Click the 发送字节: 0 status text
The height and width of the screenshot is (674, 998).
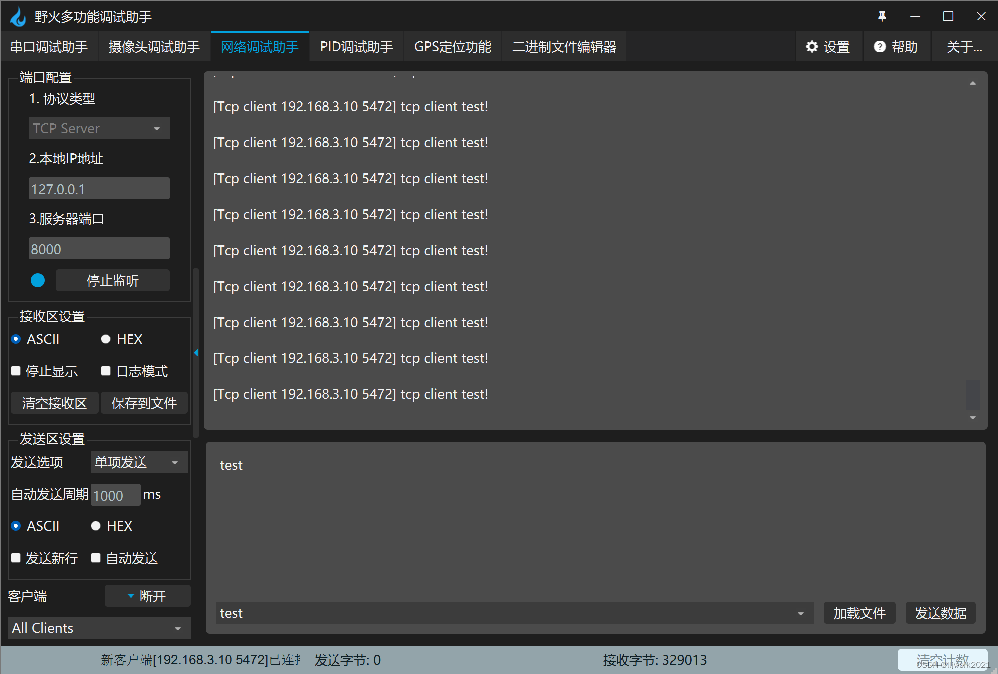[347, 660]
